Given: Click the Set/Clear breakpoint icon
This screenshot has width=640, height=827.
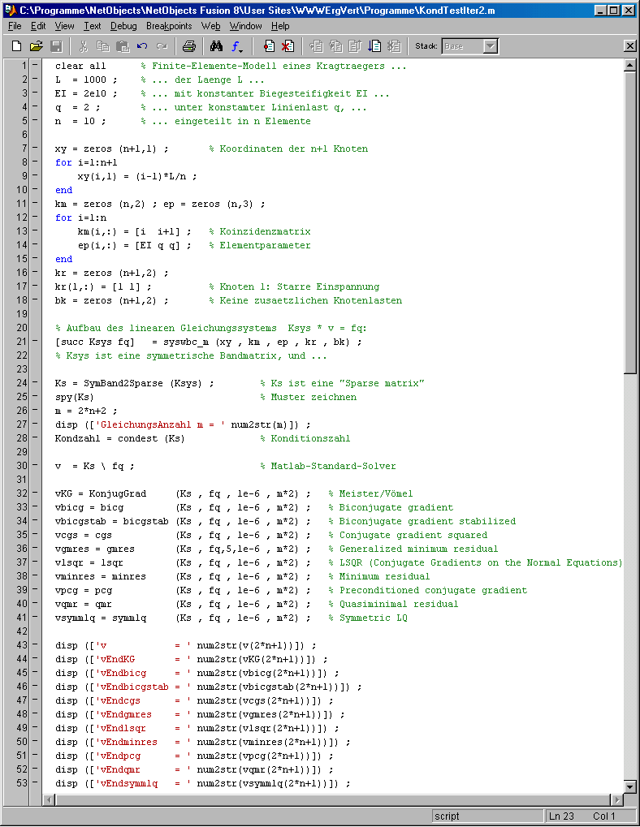Looking at the screenshot, I should coord(269,46).
